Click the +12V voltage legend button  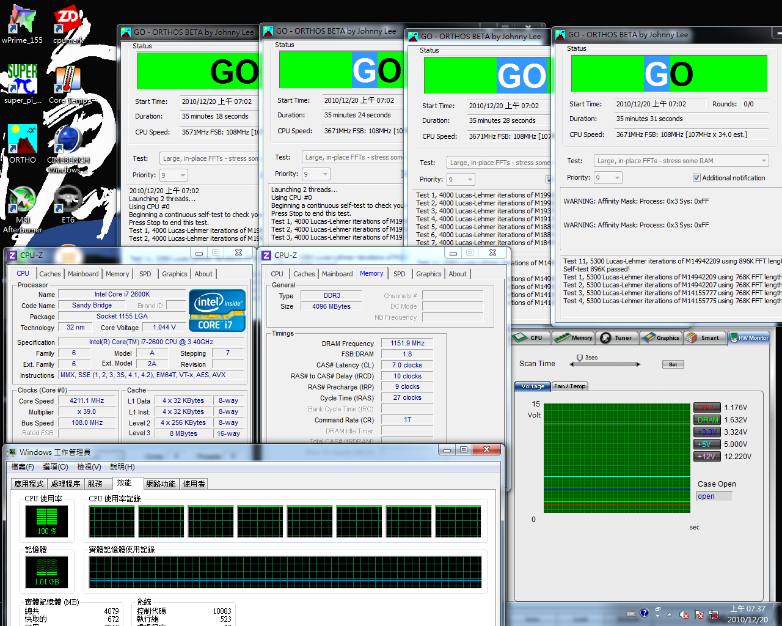point(707,457)
